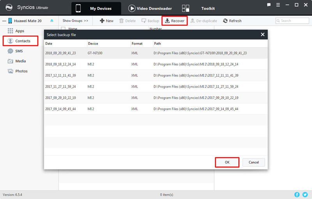Select backup 2017_09_14_09_45_44

click(156, 109)
